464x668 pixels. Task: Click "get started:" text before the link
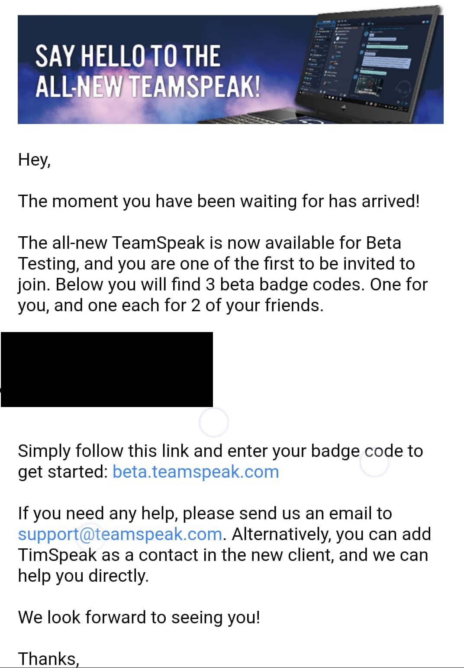62,472
